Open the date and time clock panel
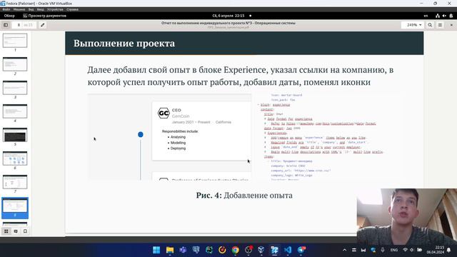This screenshot has width=457, height=257. [228, 16]
